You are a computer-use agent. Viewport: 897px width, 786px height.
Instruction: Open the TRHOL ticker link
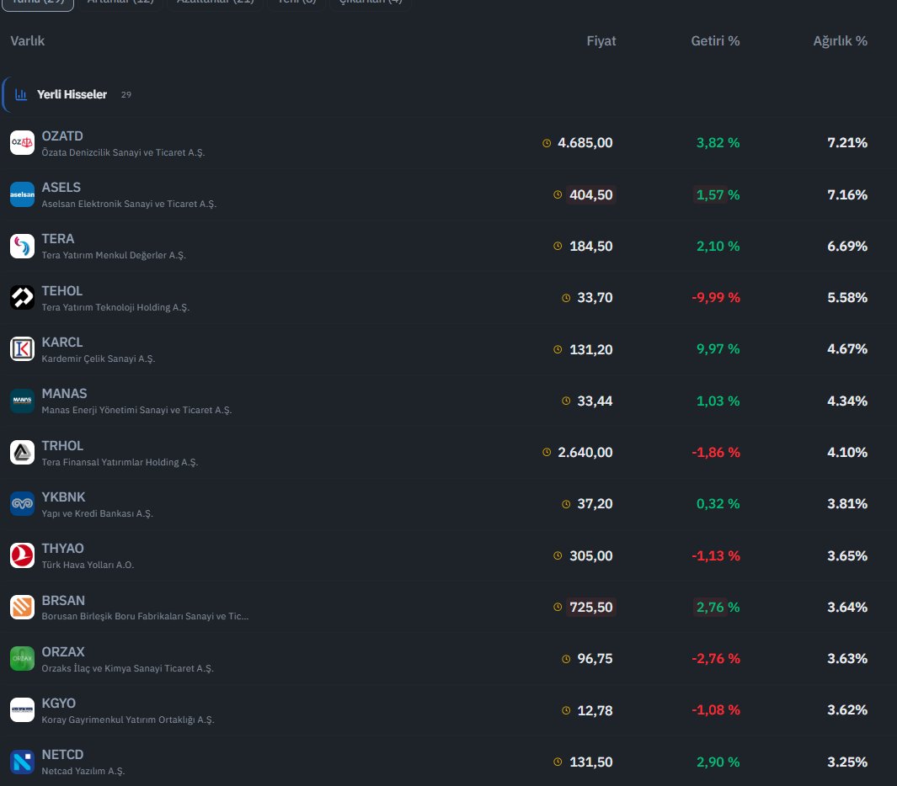(62, 446)
